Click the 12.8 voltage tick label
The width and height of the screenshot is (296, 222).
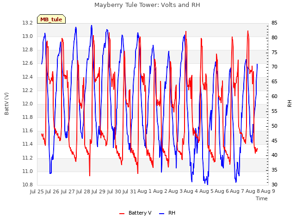point(28,50)
